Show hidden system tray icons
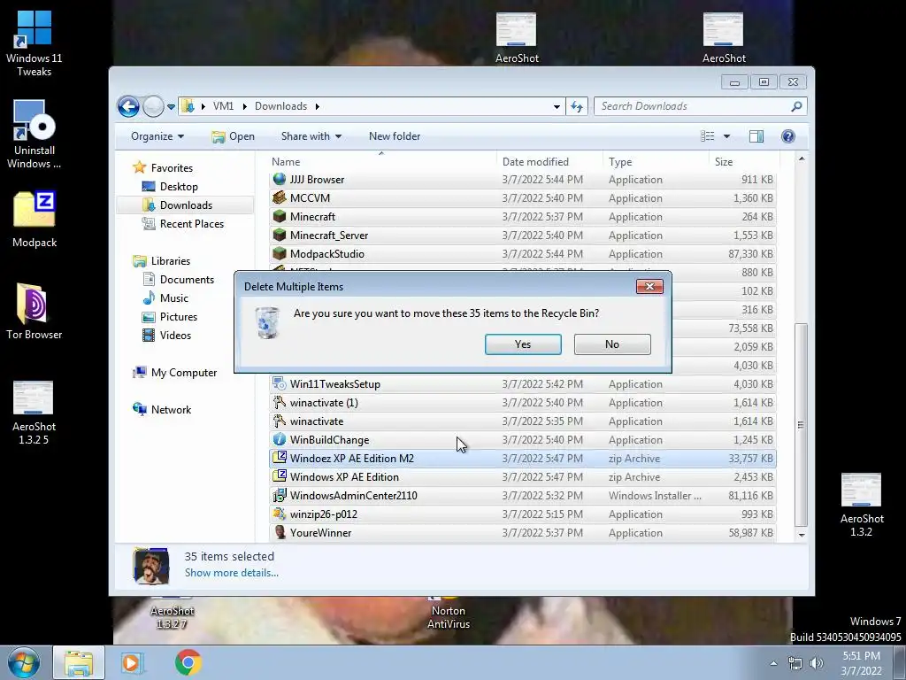The image size is (906, 680). point(773,663)
